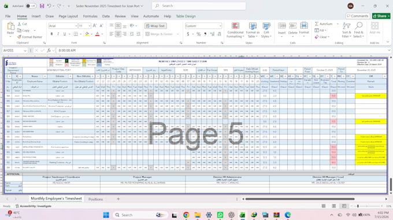The image size is (393, 220).
Task: Apply the yellow fill color
Action: (87, 34)
